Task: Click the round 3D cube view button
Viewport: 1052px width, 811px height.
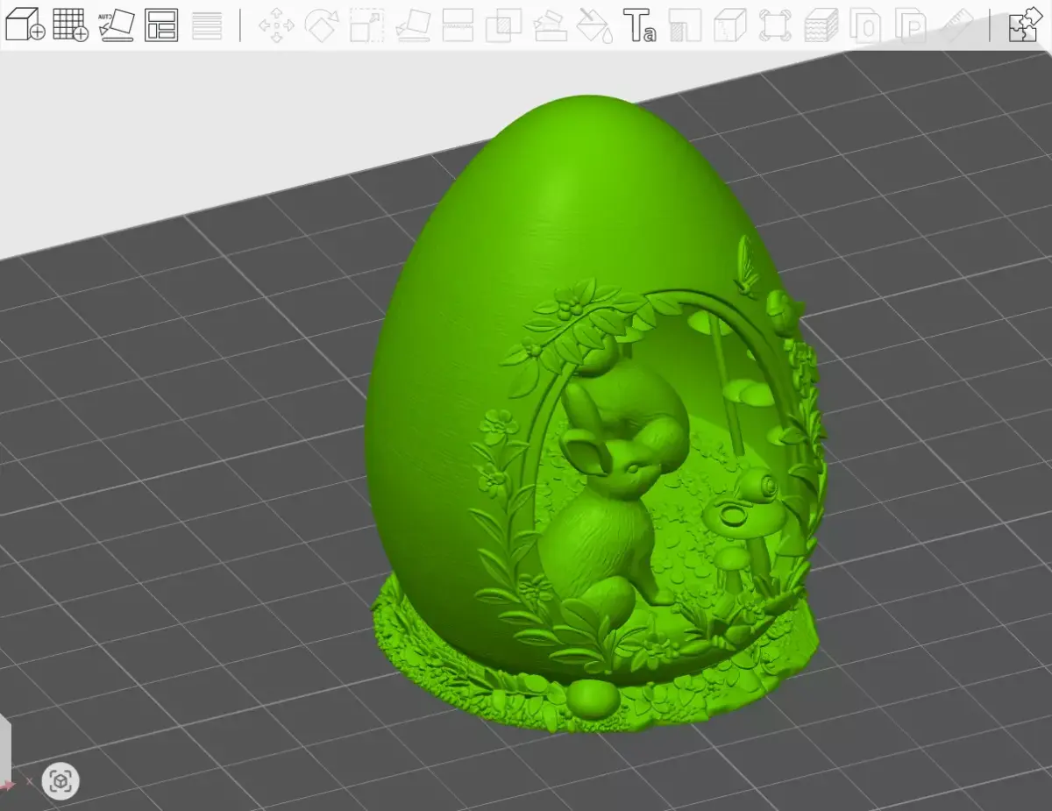Action: (60, 780)
